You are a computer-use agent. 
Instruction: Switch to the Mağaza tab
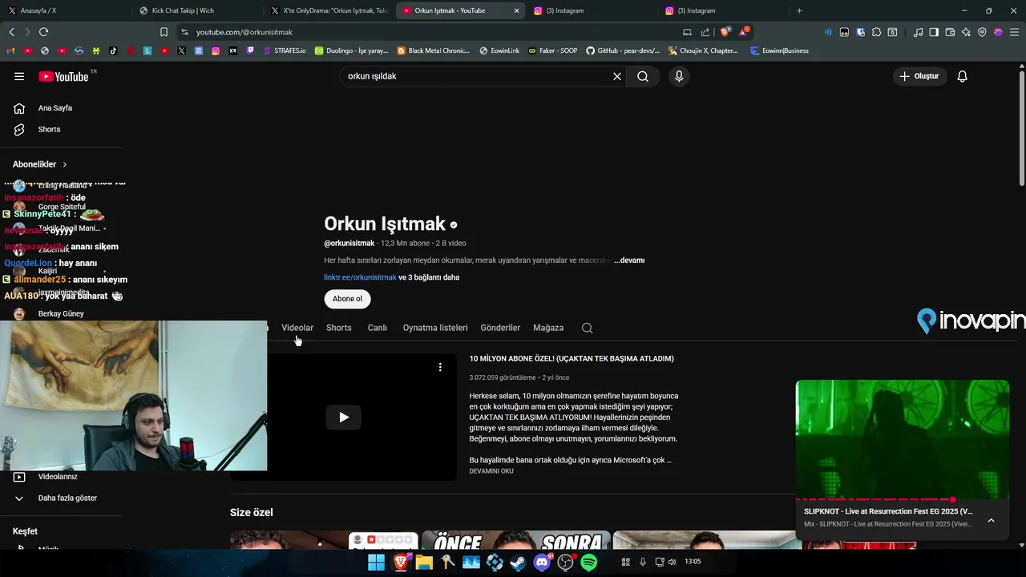click(548, 328)
